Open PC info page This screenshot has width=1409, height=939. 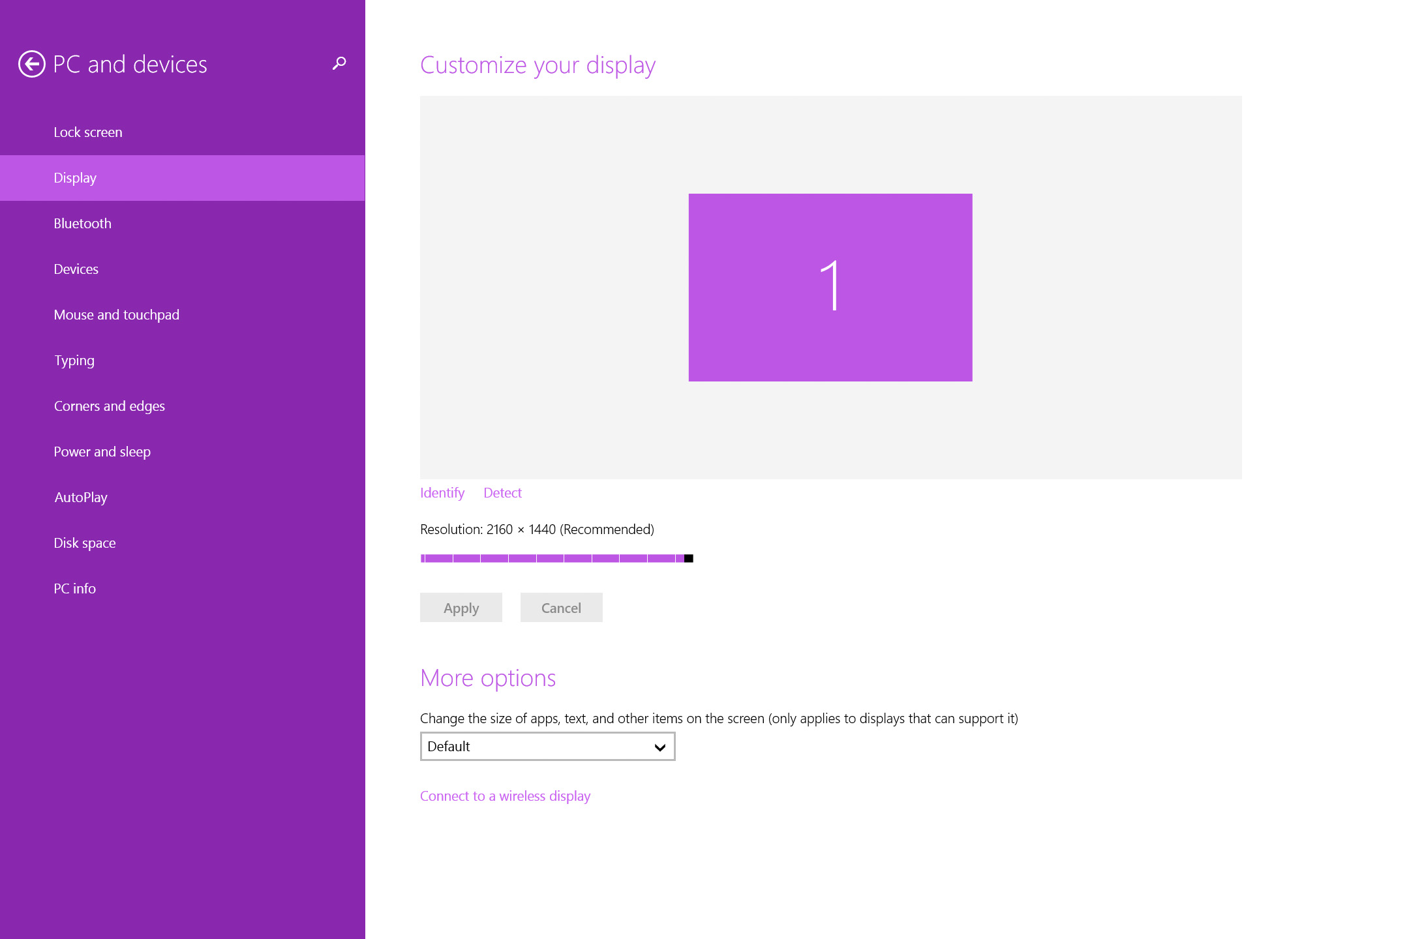[183, 589]
